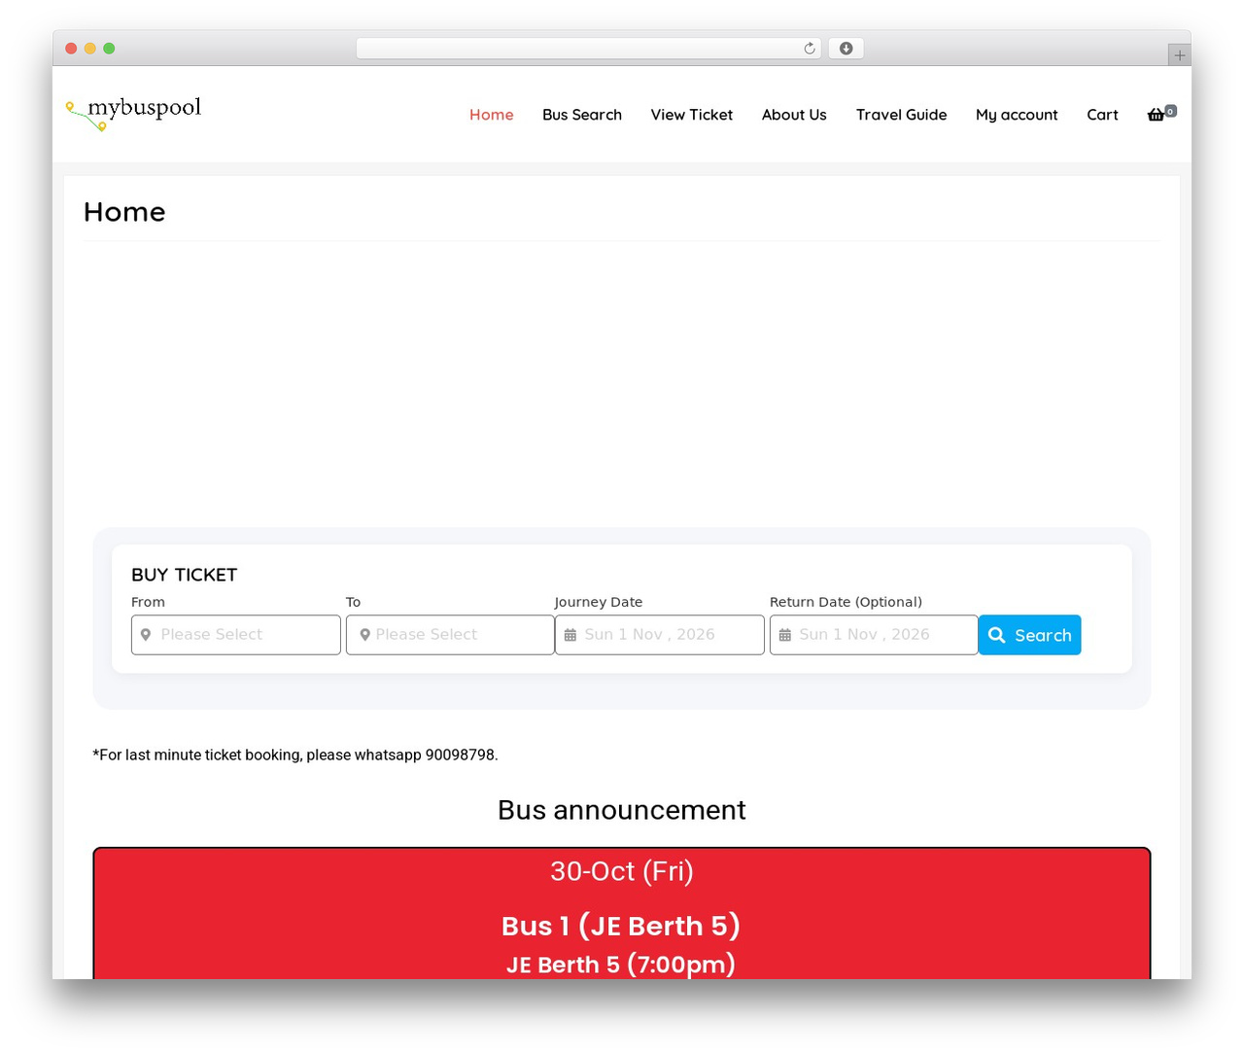Screen dimensions: 1244x1054
Task: Click the location pin in To field
Action: [x=365, y=635]
